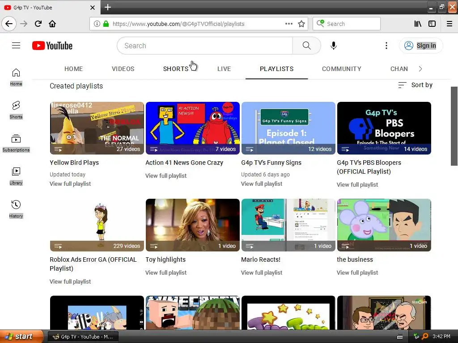This screenshot has height=343, width=458.
Task: Open Toy highlights playlist thumbnail
Action: tap(192, 225)
